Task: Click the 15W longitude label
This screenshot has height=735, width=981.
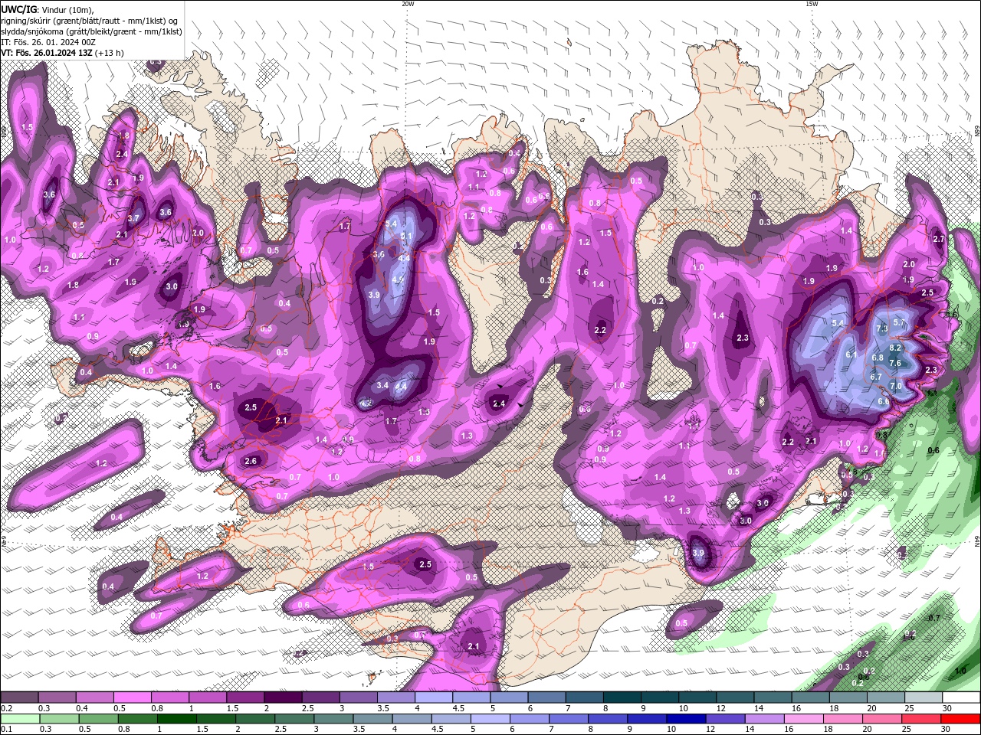Action: pos(812,4)
